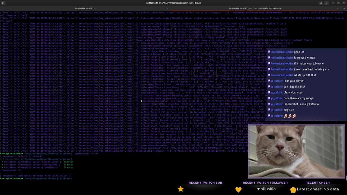347x195 pixels.
Task: Click the Twitch badge beside 'aug 15th'
Action: (269, 110)
